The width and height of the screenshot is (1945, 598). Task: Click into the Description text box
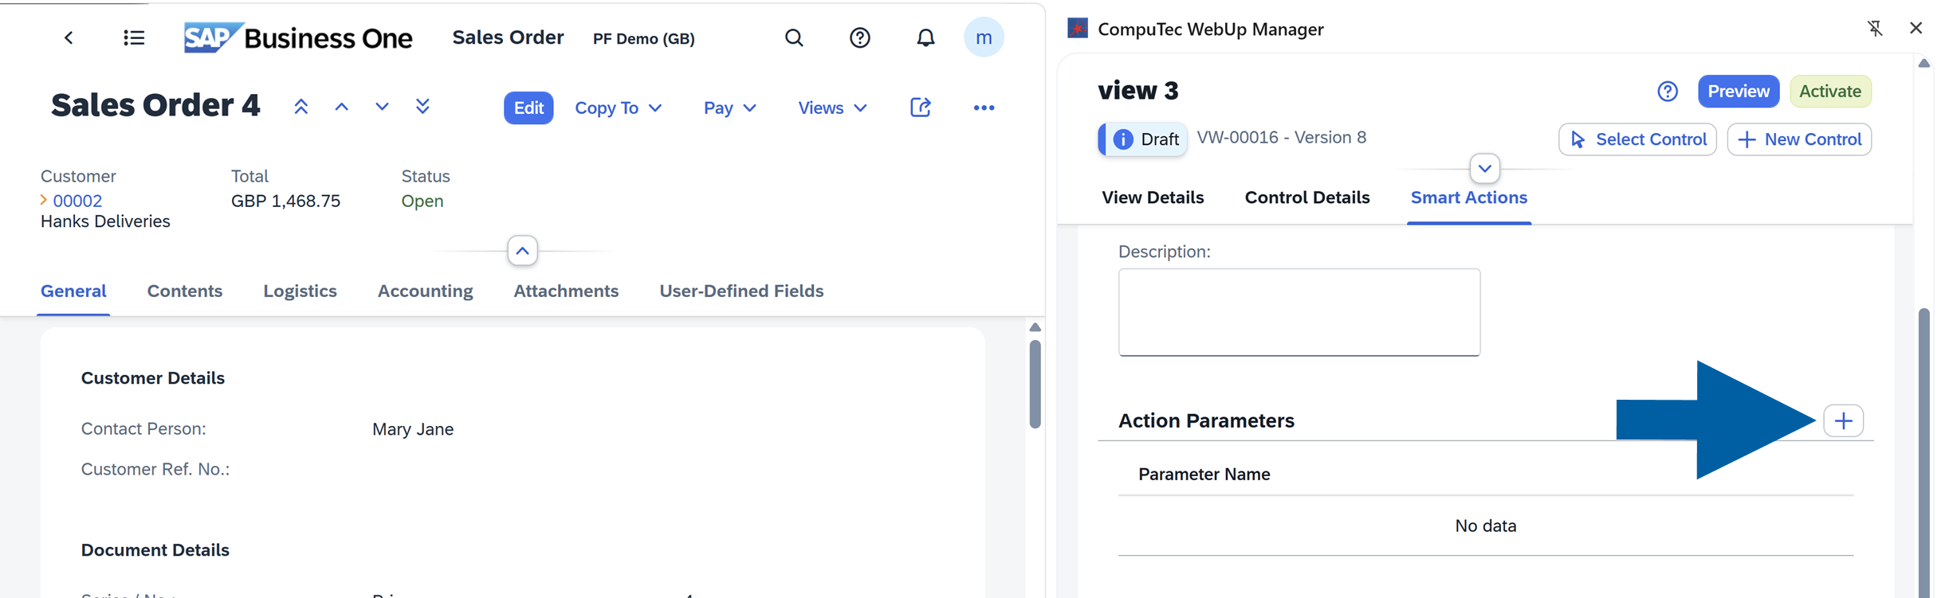coord(1299,312)
